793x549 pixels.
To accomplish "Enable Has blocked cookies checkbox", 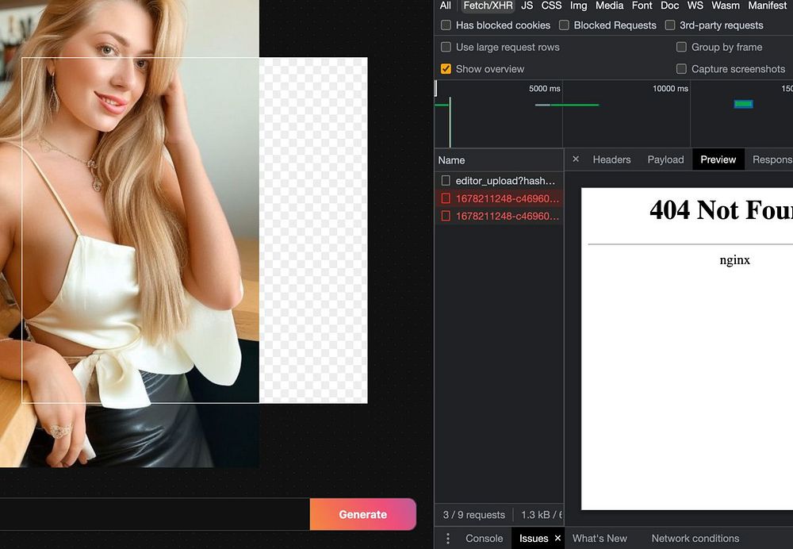I will click(x=446, y=25).
